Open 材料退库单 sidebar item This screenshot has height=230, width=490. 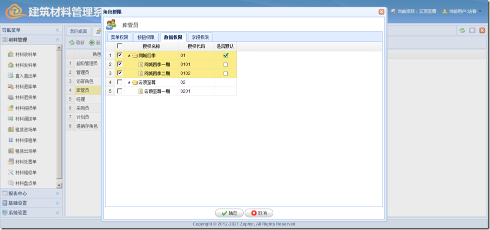(26, 86)
